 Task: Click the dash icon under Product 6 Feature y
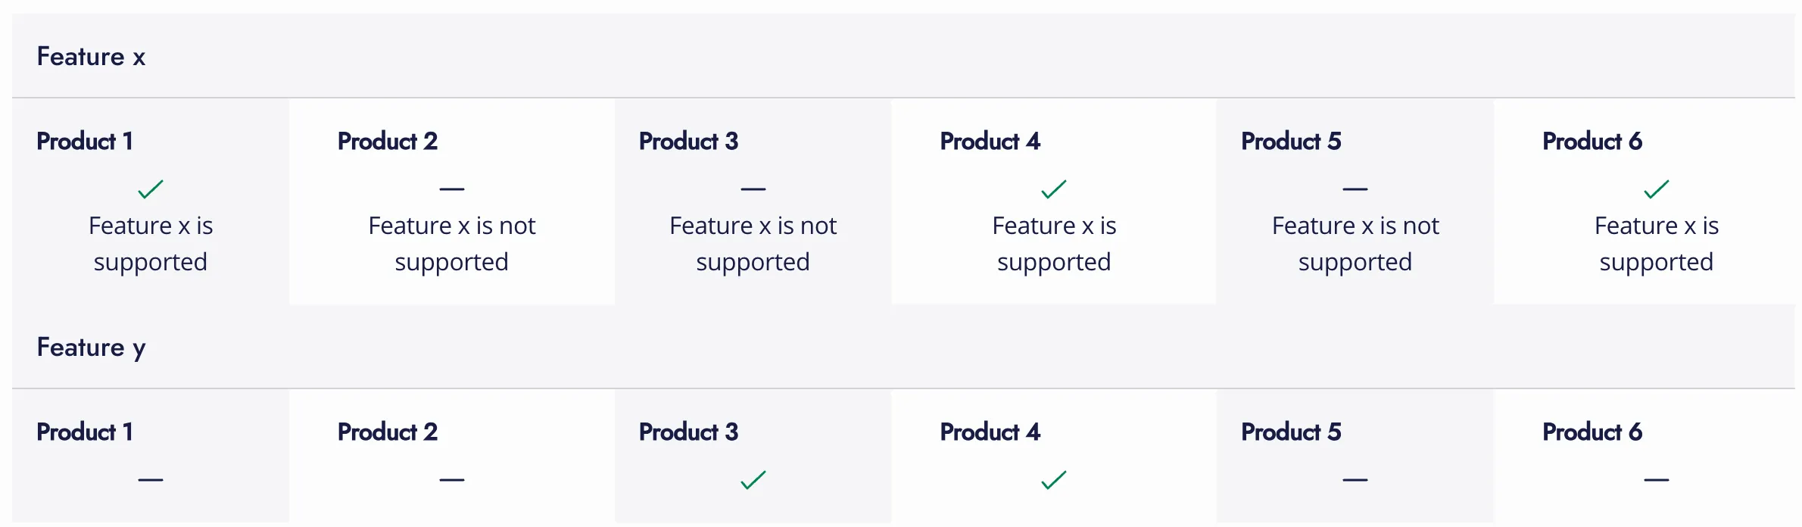1656,479
